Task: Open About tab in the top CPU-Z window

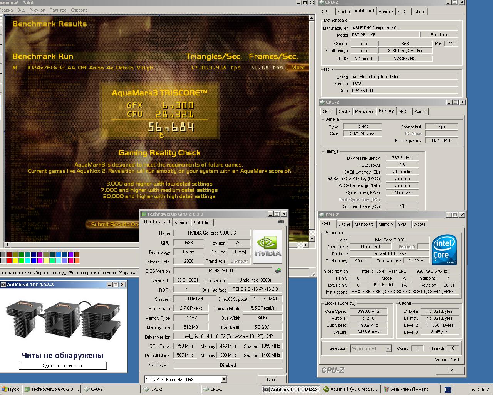Action: 419,12
